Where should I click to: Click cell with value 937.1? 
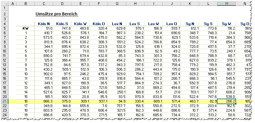98,102
